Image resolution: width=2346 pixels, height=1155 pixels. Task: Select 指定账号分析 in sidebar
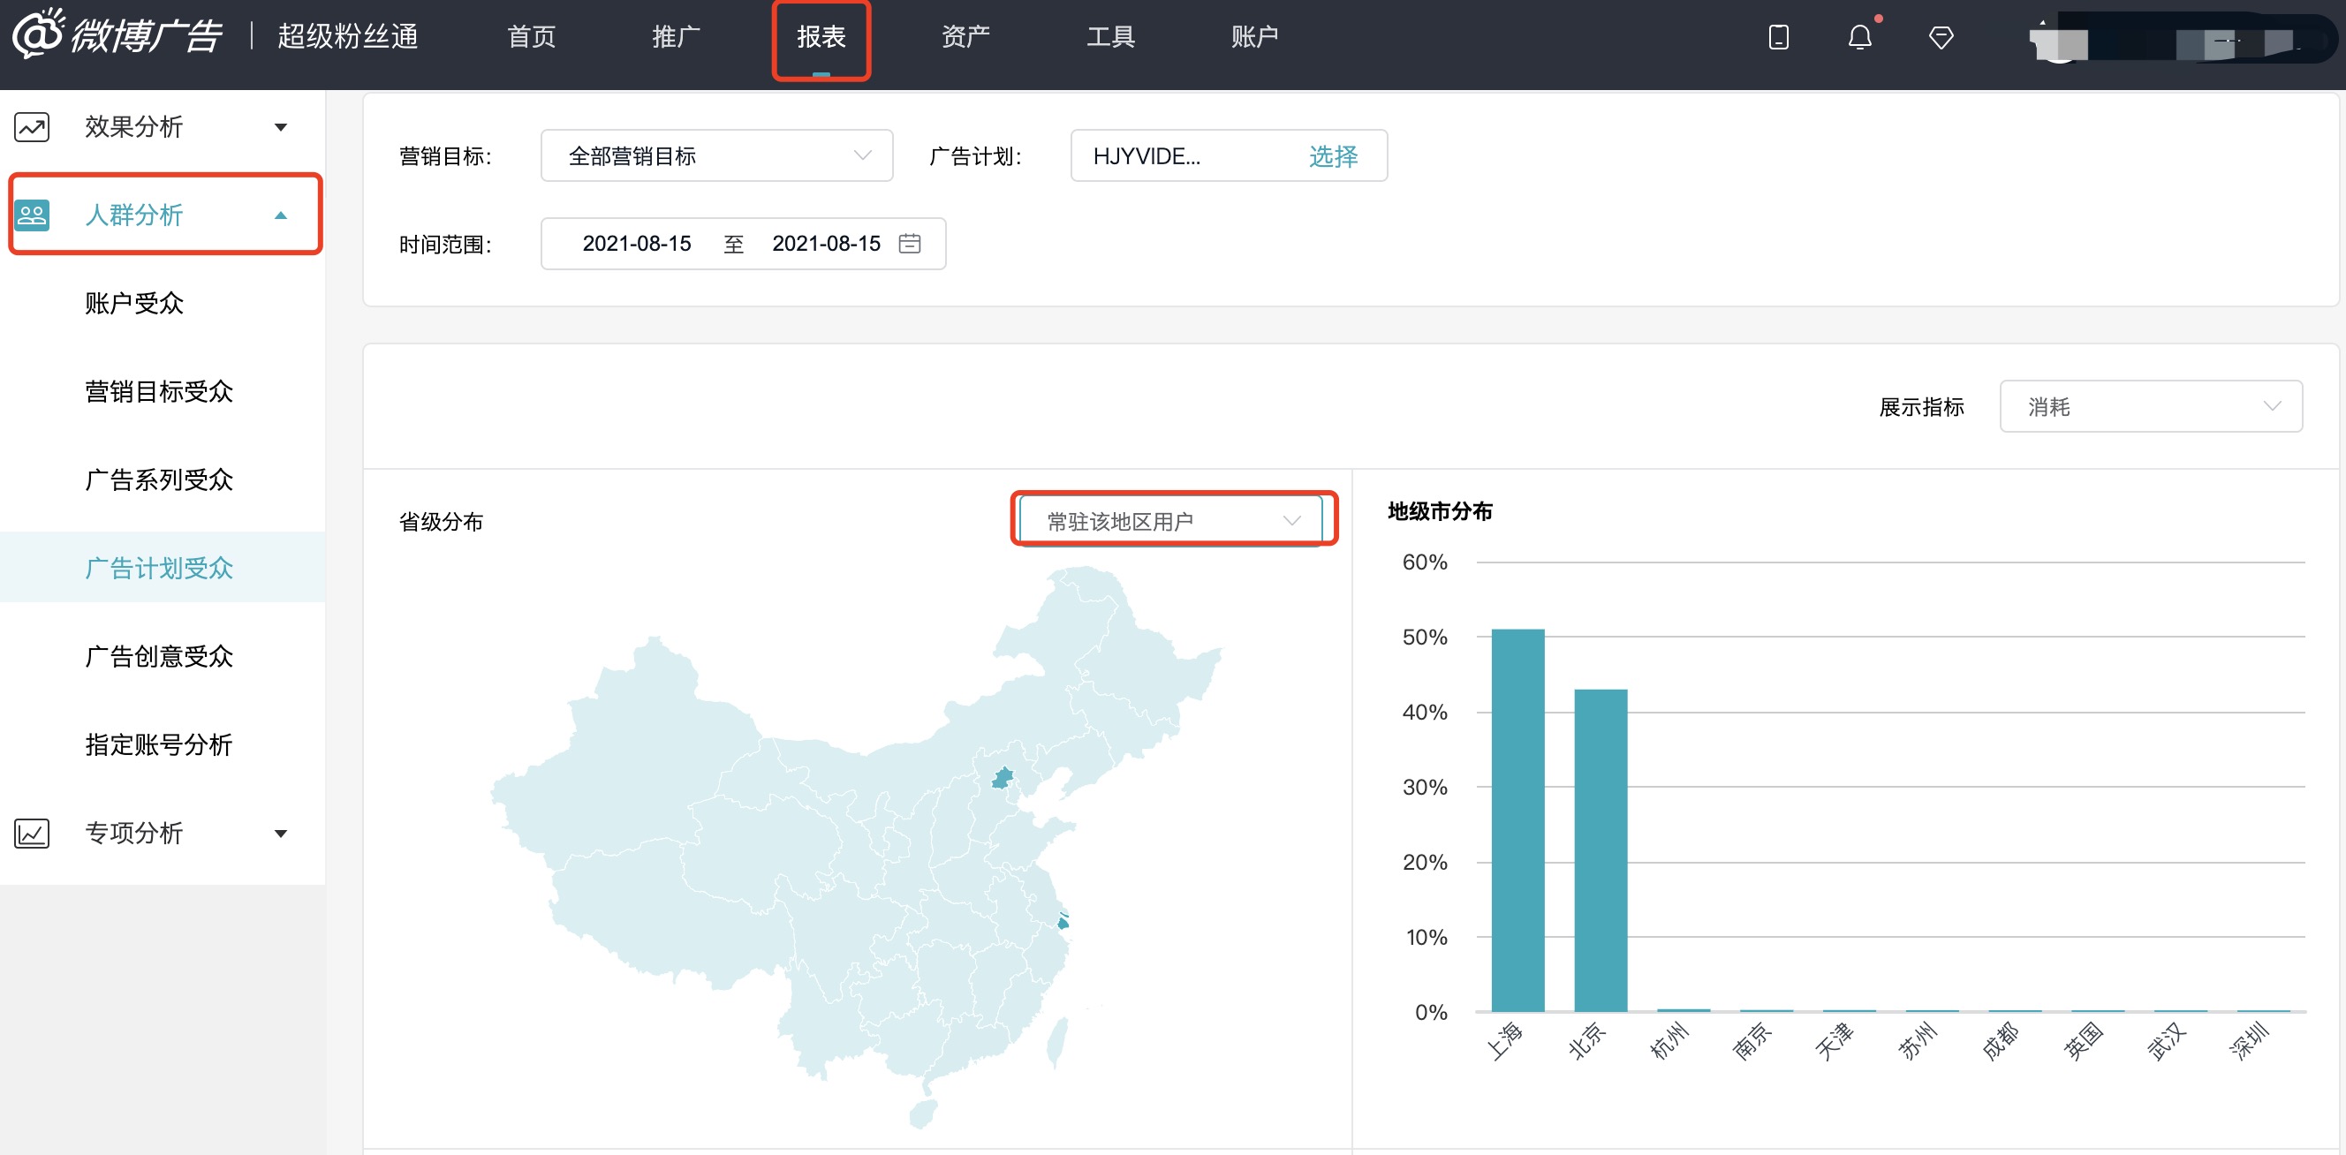coord(159,744)
